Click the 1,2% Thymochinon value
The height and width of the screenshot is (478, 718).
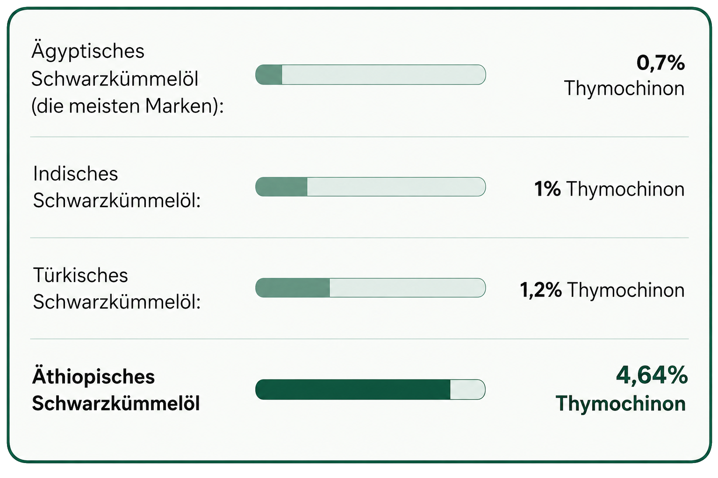click(x=603, y=290)
